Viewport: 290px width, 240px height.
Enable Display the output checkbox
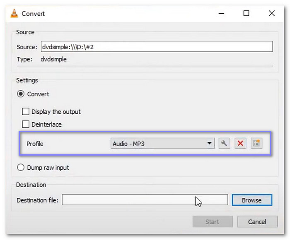coord(26,112)
